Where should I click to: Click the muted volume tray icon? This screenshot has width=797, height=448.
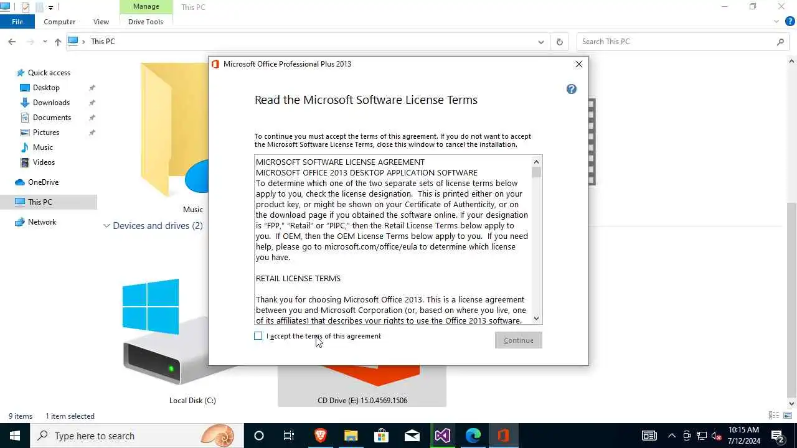[716, 436]
